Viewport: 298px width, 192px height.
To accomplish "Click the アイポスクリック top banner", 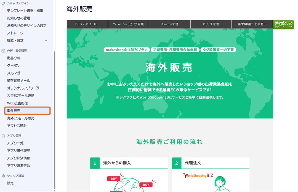I will pos(283,25).
